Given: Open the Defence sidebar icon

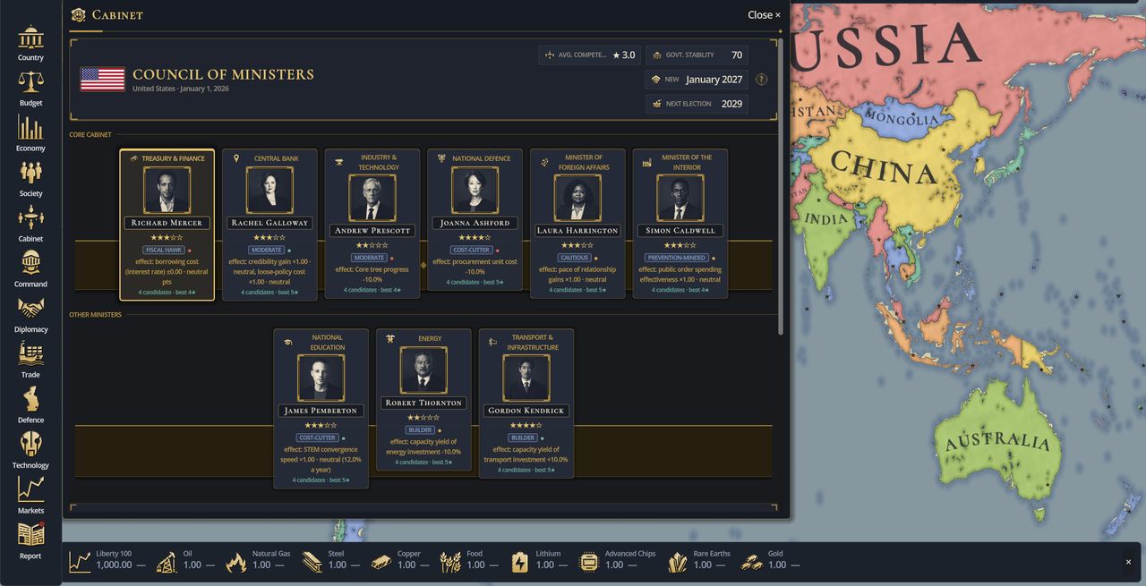Looking at the screenshot, I should click(30, 399).
